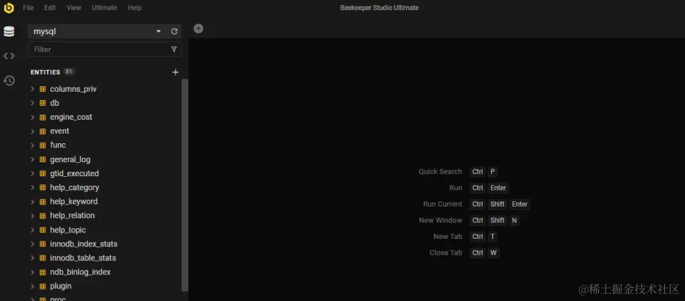Select the general_log table name
The width and height of the screenshot is (685, 301).
click(x=70, y=160)
